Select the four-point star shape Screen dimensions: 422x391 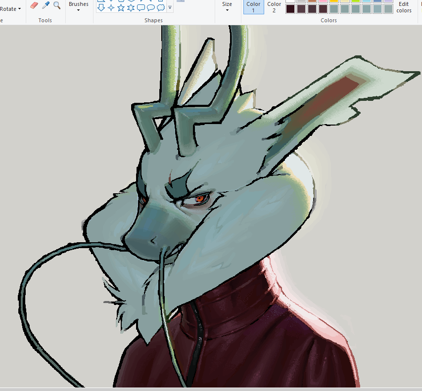coord(111,8)
